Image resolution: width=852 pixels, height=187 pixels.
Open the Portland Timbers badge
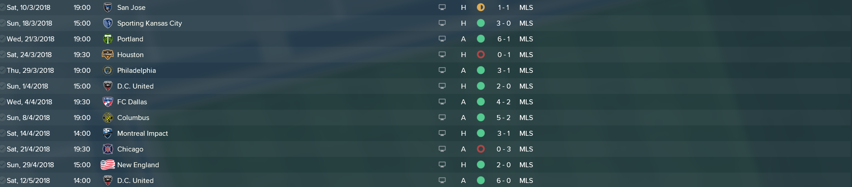point(107,39)
